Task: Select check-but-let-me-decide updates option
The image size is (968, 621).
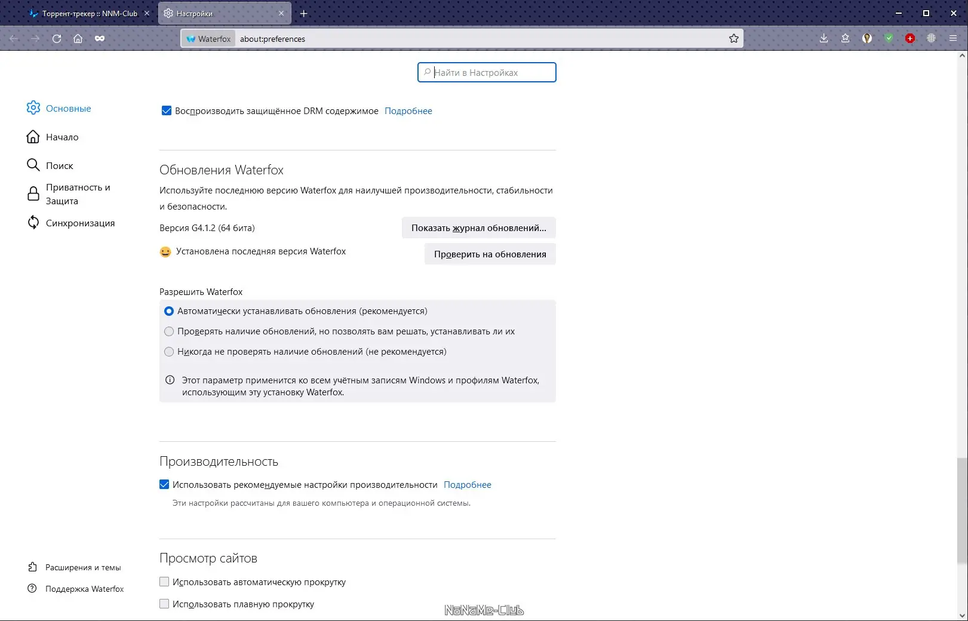Action: point(169,331)
